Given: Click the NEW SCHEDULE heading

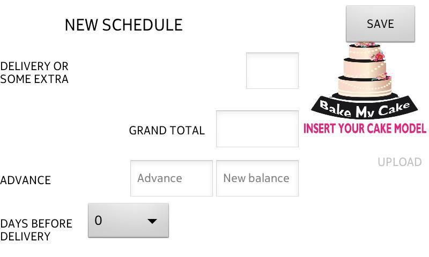Looking at the screenshot, I should click(x=123, y=25).
